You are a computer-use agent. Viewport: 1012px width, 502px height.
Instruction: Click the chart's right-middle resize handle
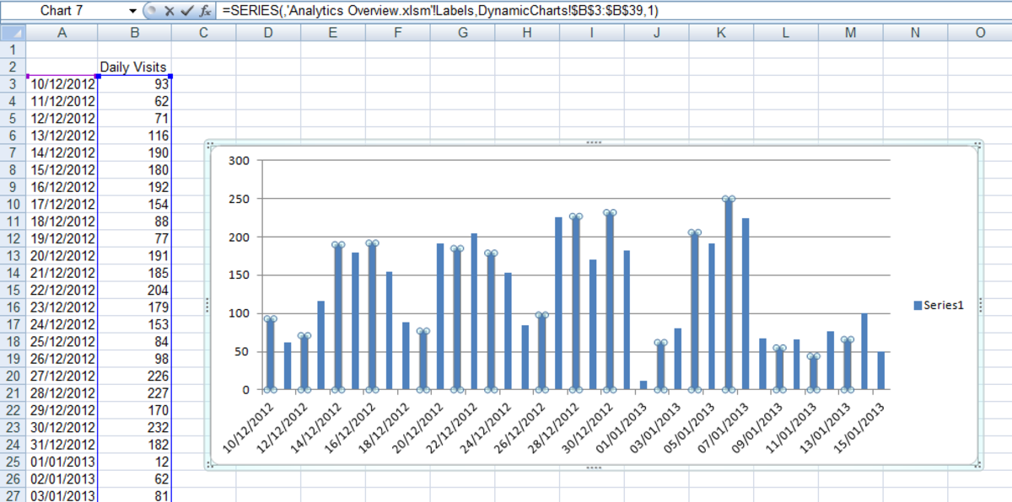980,306
